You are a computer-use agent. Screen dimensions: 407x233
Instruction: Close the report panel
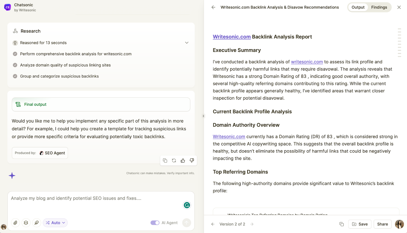point(399,7)
